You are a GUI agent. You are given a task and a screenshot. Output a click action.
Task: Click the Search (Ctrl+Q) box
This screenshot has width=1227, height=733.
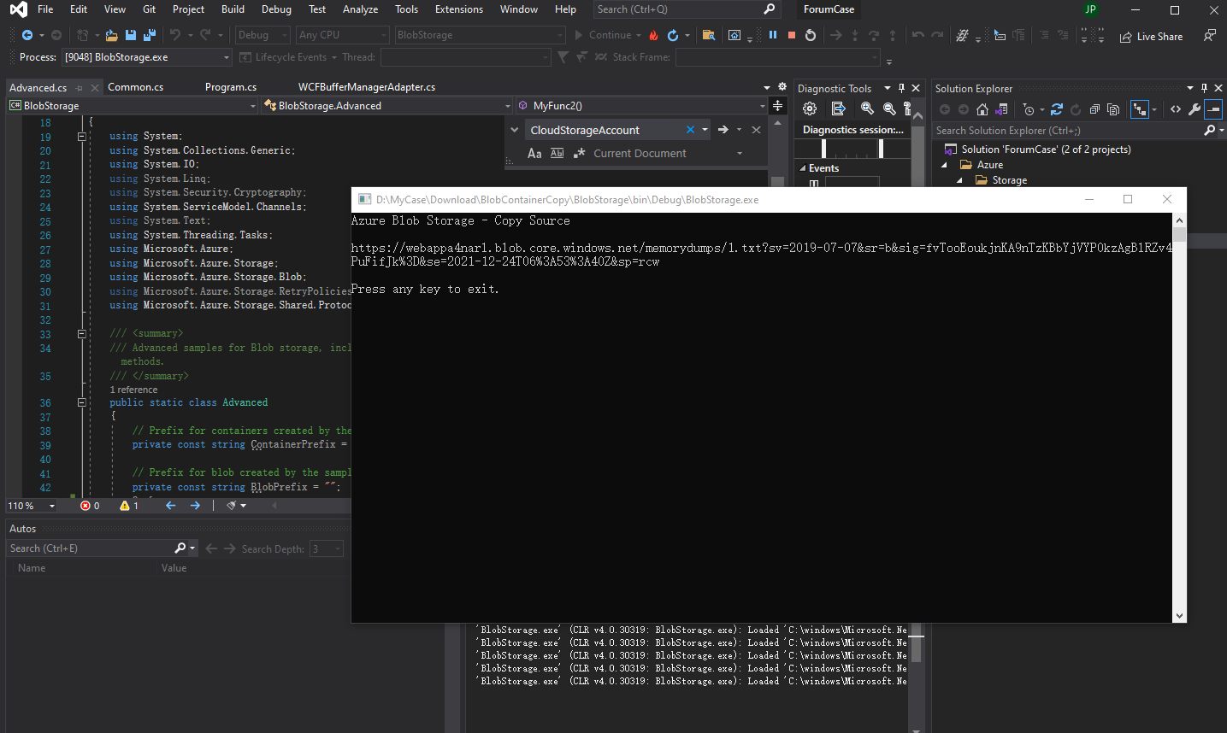coord(686,9)
